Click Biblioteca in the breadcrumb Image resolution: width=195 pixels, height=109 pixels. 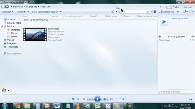(18, 7)
